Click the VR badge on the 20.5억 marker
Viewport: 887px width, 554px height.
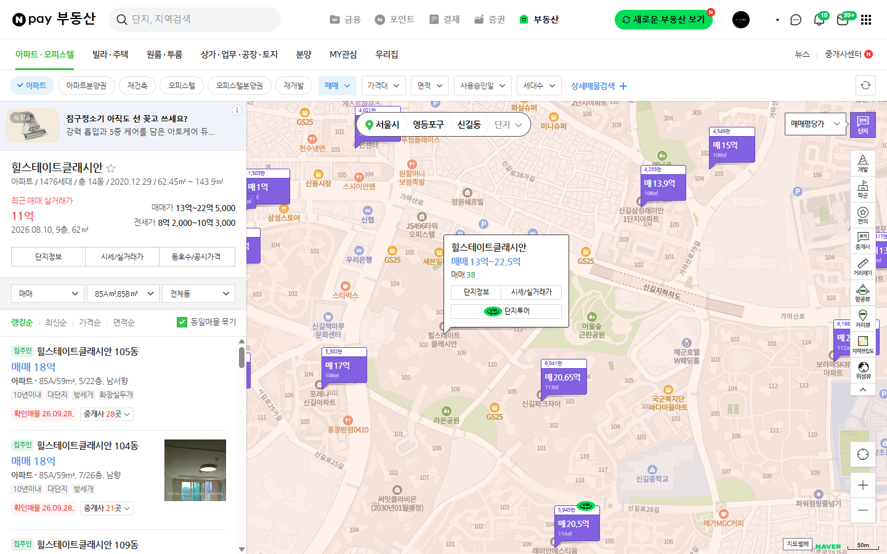[x=586, y=506]
